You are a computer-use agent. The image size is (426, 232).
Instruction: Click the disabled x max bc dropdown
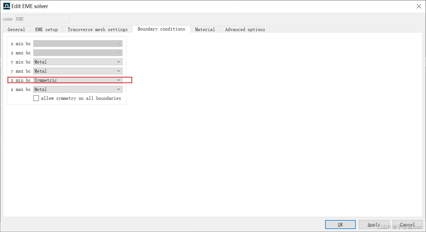[78, 53]
